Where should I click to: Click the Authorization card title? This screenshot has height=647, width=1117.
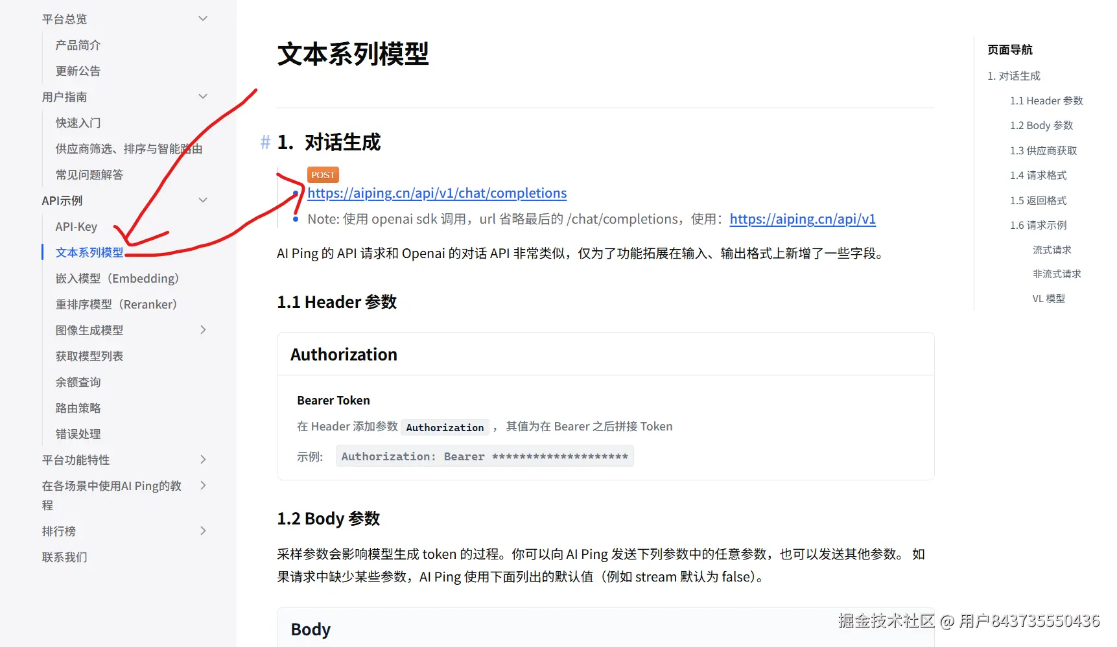(344, 355)
